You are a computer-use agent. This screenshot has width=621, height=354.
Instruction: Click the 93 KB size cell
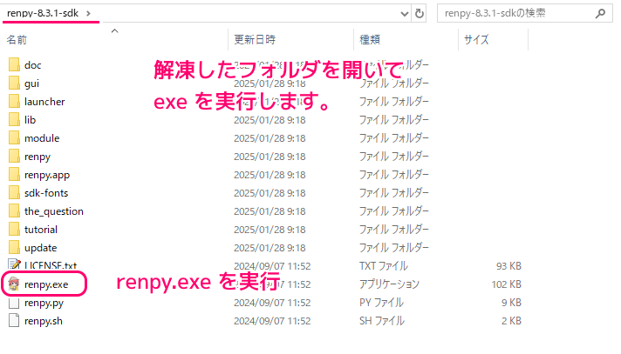(508, 266)
